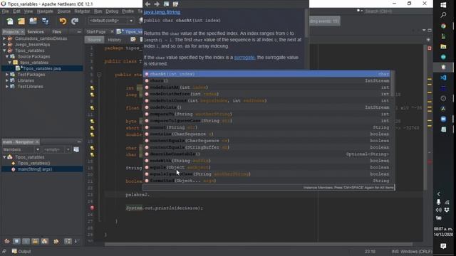Click the javadoc show source icon

click(x=175, y=4)
